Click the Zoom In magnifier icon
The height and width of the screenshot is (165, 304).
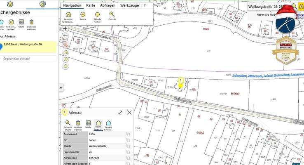coord(112,14)
